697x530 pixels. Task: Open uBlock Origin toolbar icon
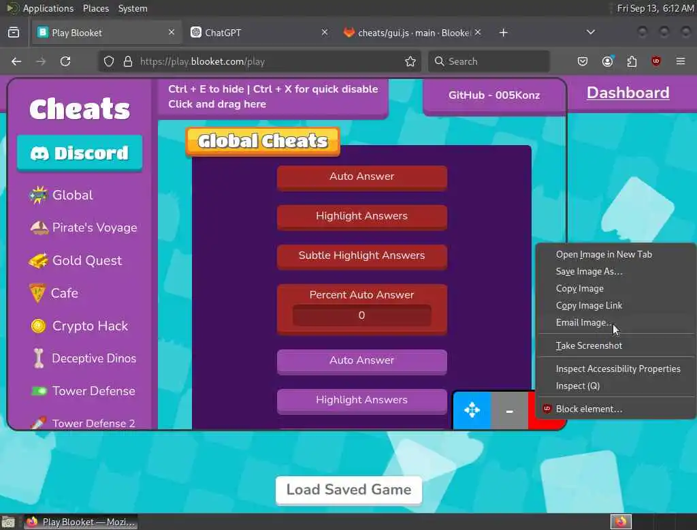tap(656, 61)
